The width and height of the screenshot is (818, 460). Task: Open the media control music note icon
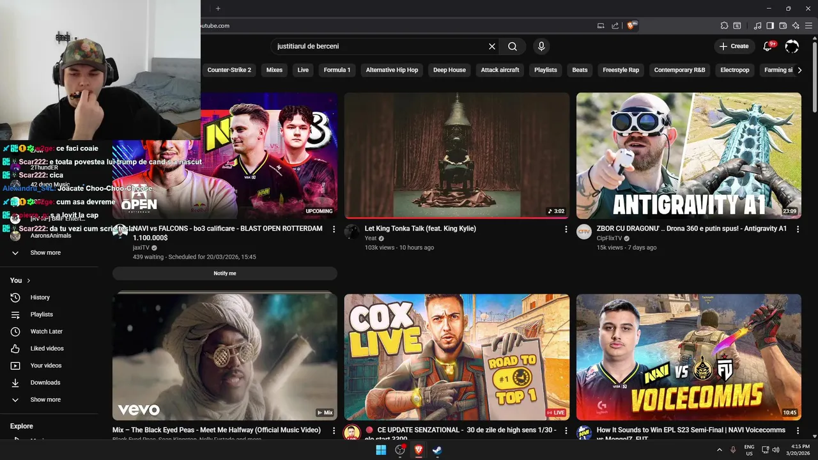point(758,26)
